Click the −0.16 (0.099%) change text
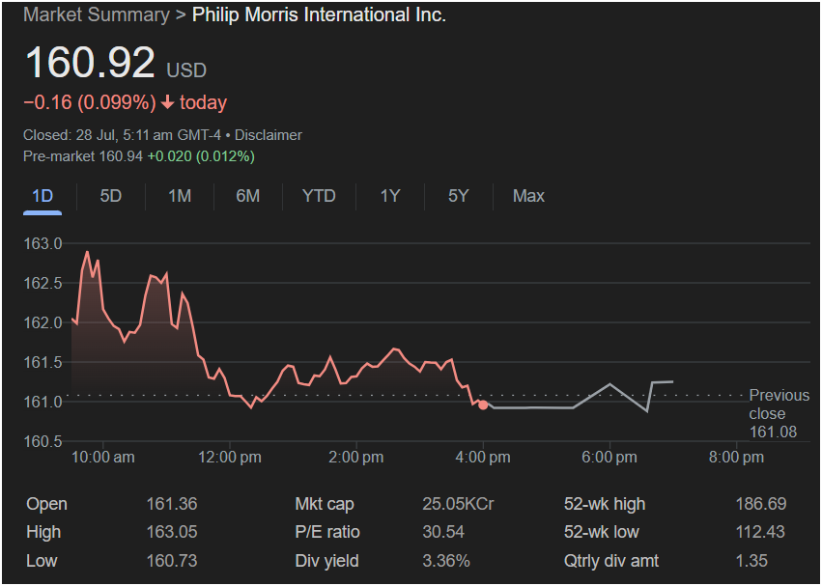Screen dimensions: 822x586 point(90,102)
